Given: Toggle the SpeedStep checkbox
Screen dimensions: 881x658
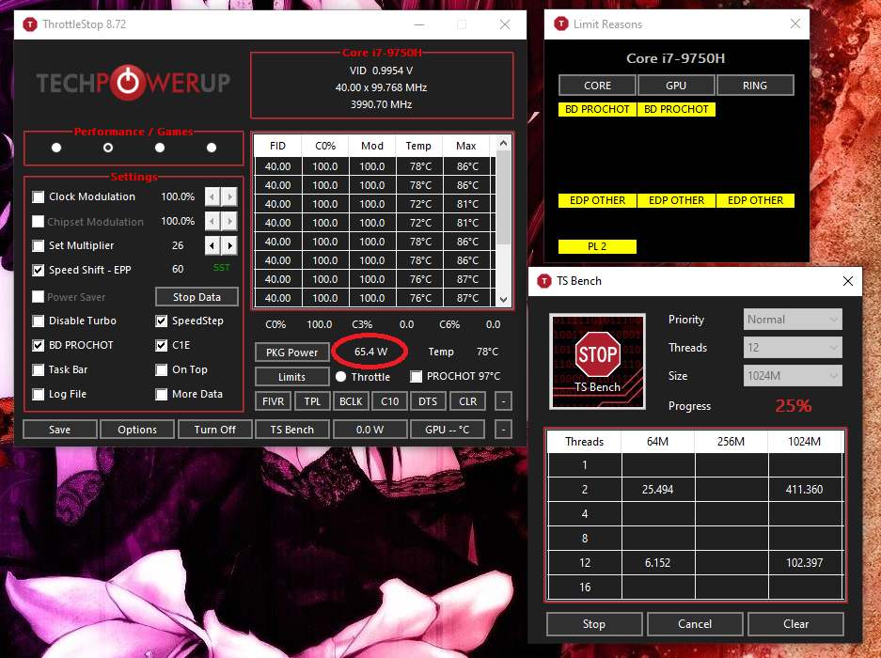Looking at the screenshot, I should click(162, 321).
